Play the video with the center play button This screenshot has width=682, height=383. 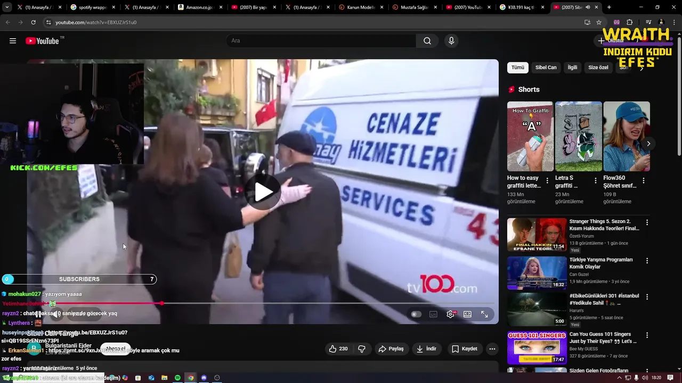(263, 192)
